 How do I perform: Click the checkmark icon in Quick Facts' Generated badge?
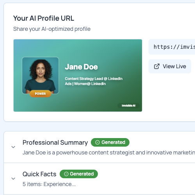coord(66,174)
